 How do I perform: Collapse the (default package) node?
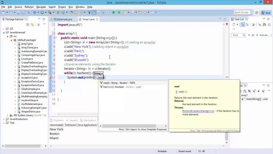click(12, 40)
